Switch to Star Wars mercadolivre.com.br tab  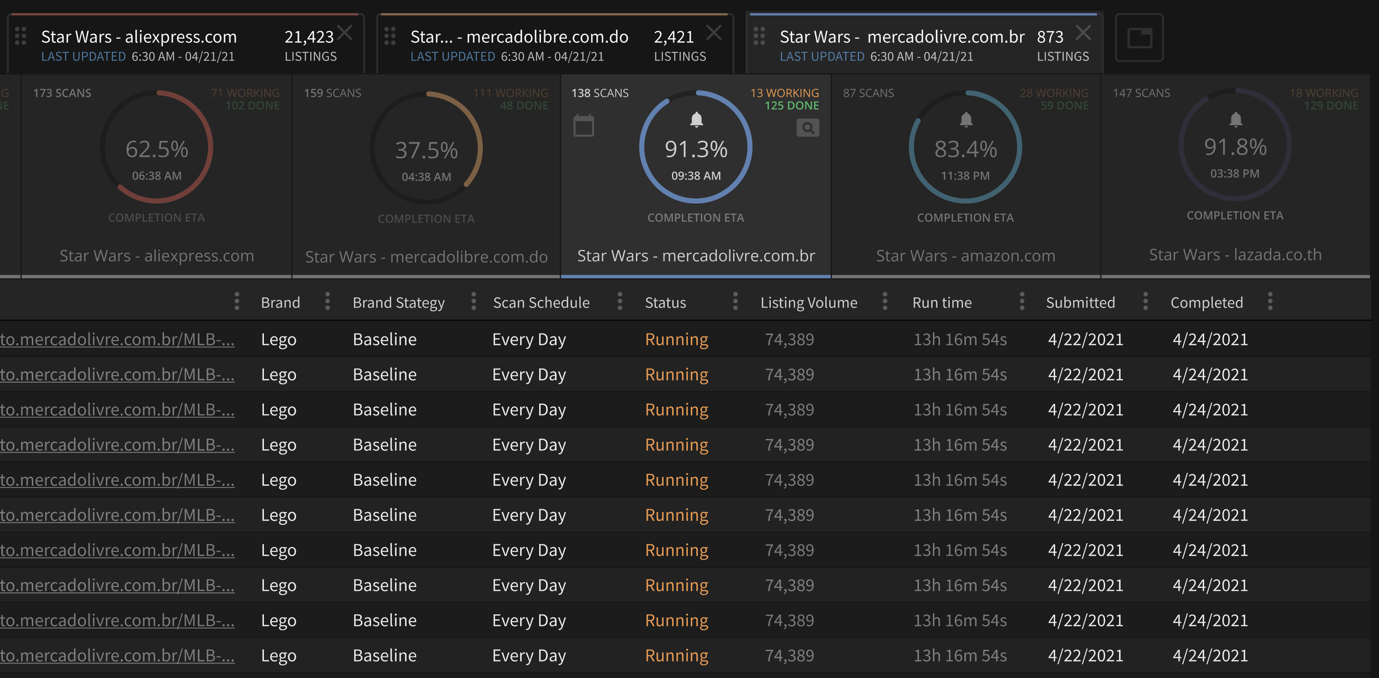(x=902, y=38)
